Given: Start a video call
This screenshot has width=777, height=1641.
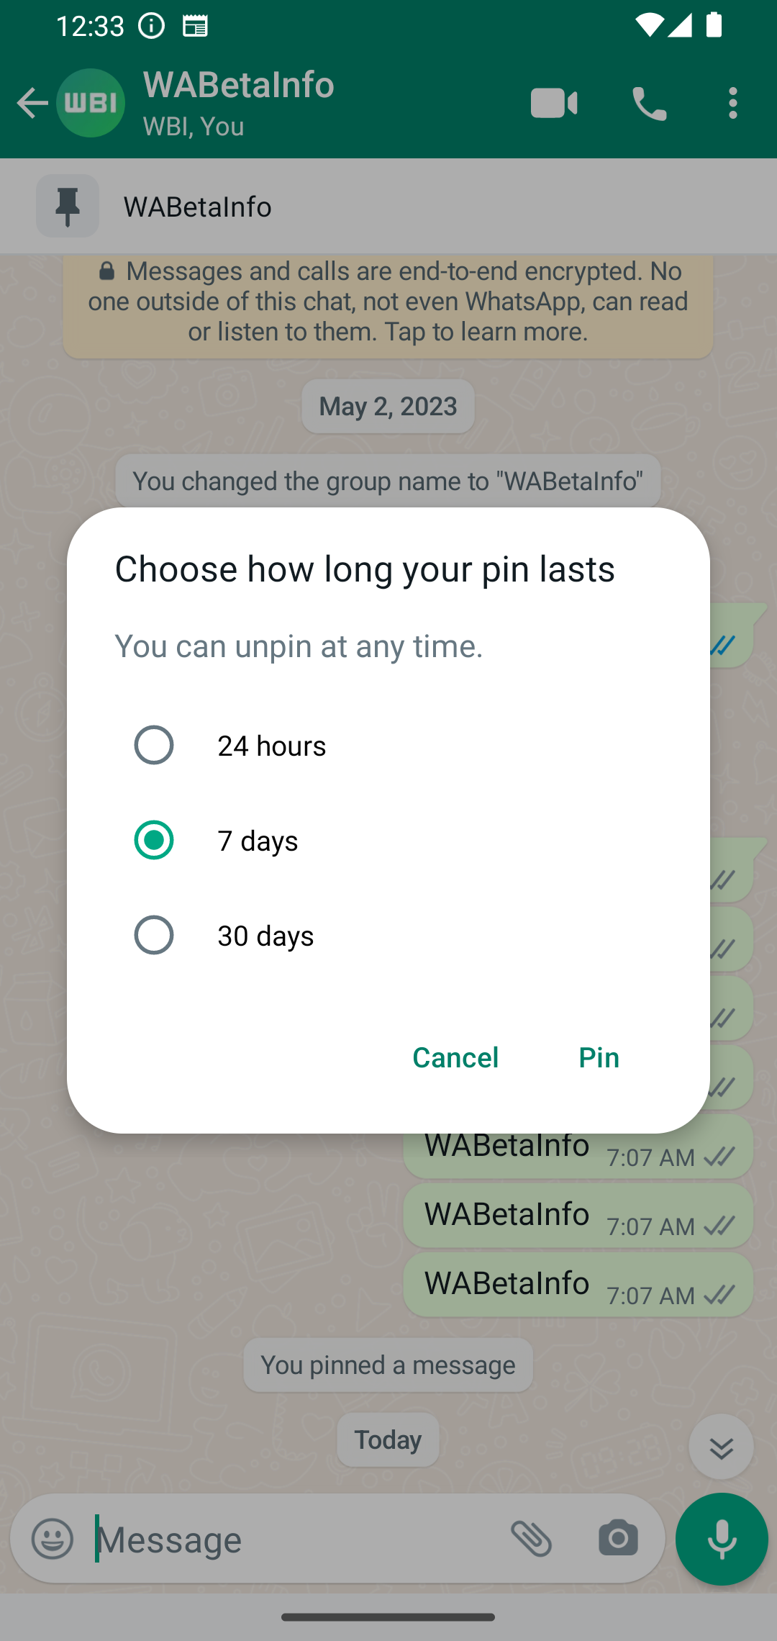Looking at the screenshot, I should (554, 103).
